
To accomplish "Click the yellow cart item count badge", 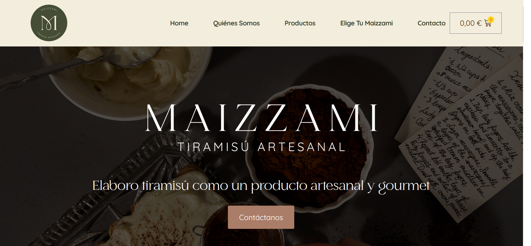I will 491,20.
